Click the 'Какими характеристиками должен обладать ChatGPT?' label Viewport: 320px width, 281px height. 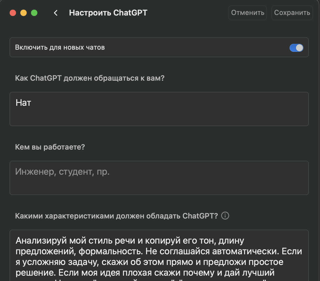[116, 216]
